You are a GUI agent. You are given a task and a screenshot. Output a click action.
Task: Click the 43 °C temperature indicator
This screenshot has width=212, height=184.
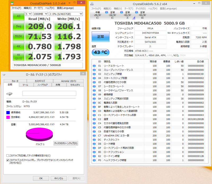point(100,52)
